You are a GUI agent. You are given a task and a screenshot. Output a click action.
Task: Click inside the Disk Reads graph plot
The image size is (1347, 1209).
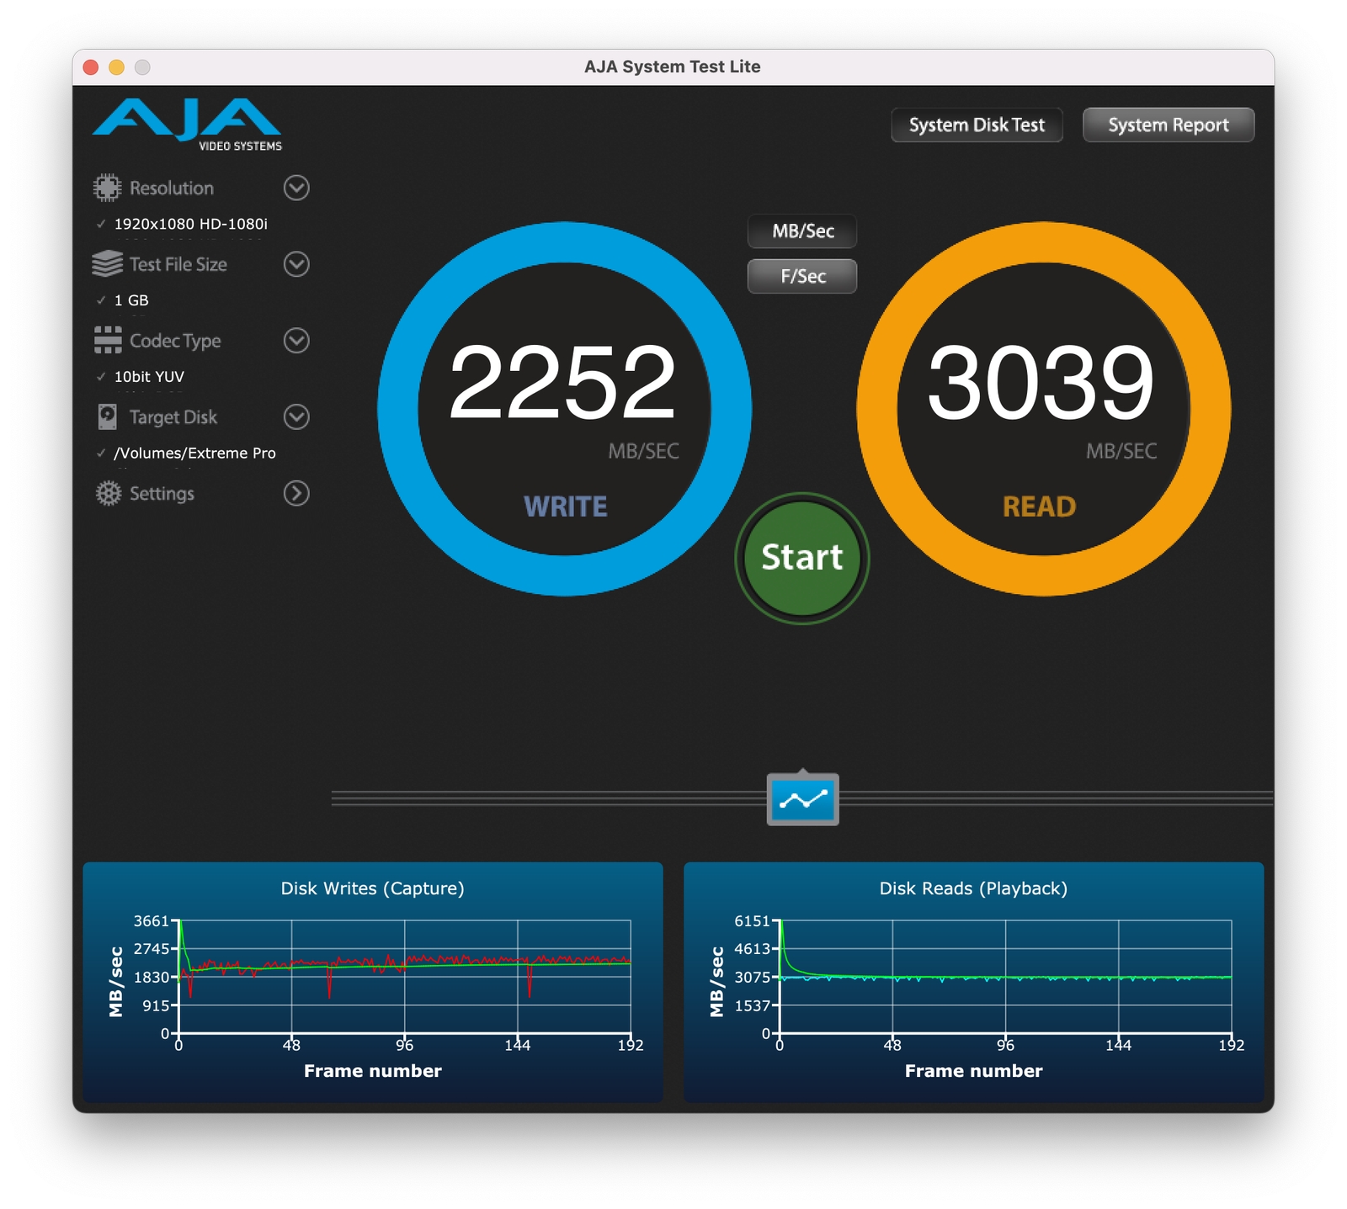coord(1006,977)
